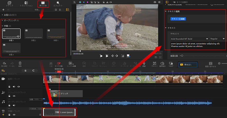Select the 字幕 2 title thumbnail
The width and height of the screenshot is (227, 118).
(34, 34)
